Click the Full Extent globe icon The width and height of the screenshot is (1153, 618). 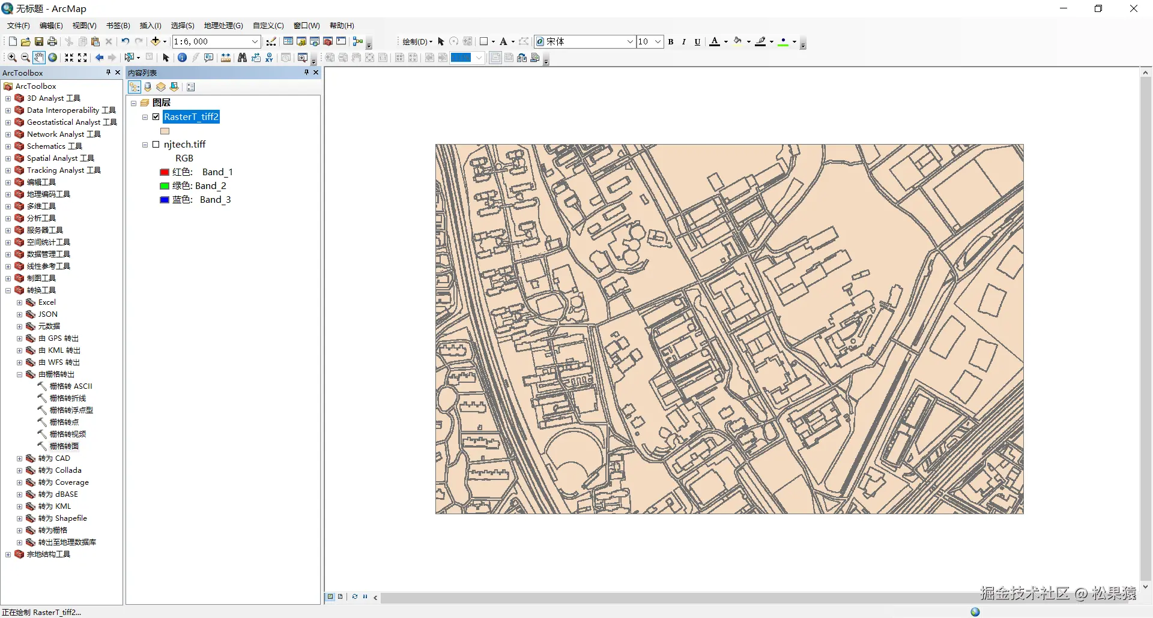53,58
